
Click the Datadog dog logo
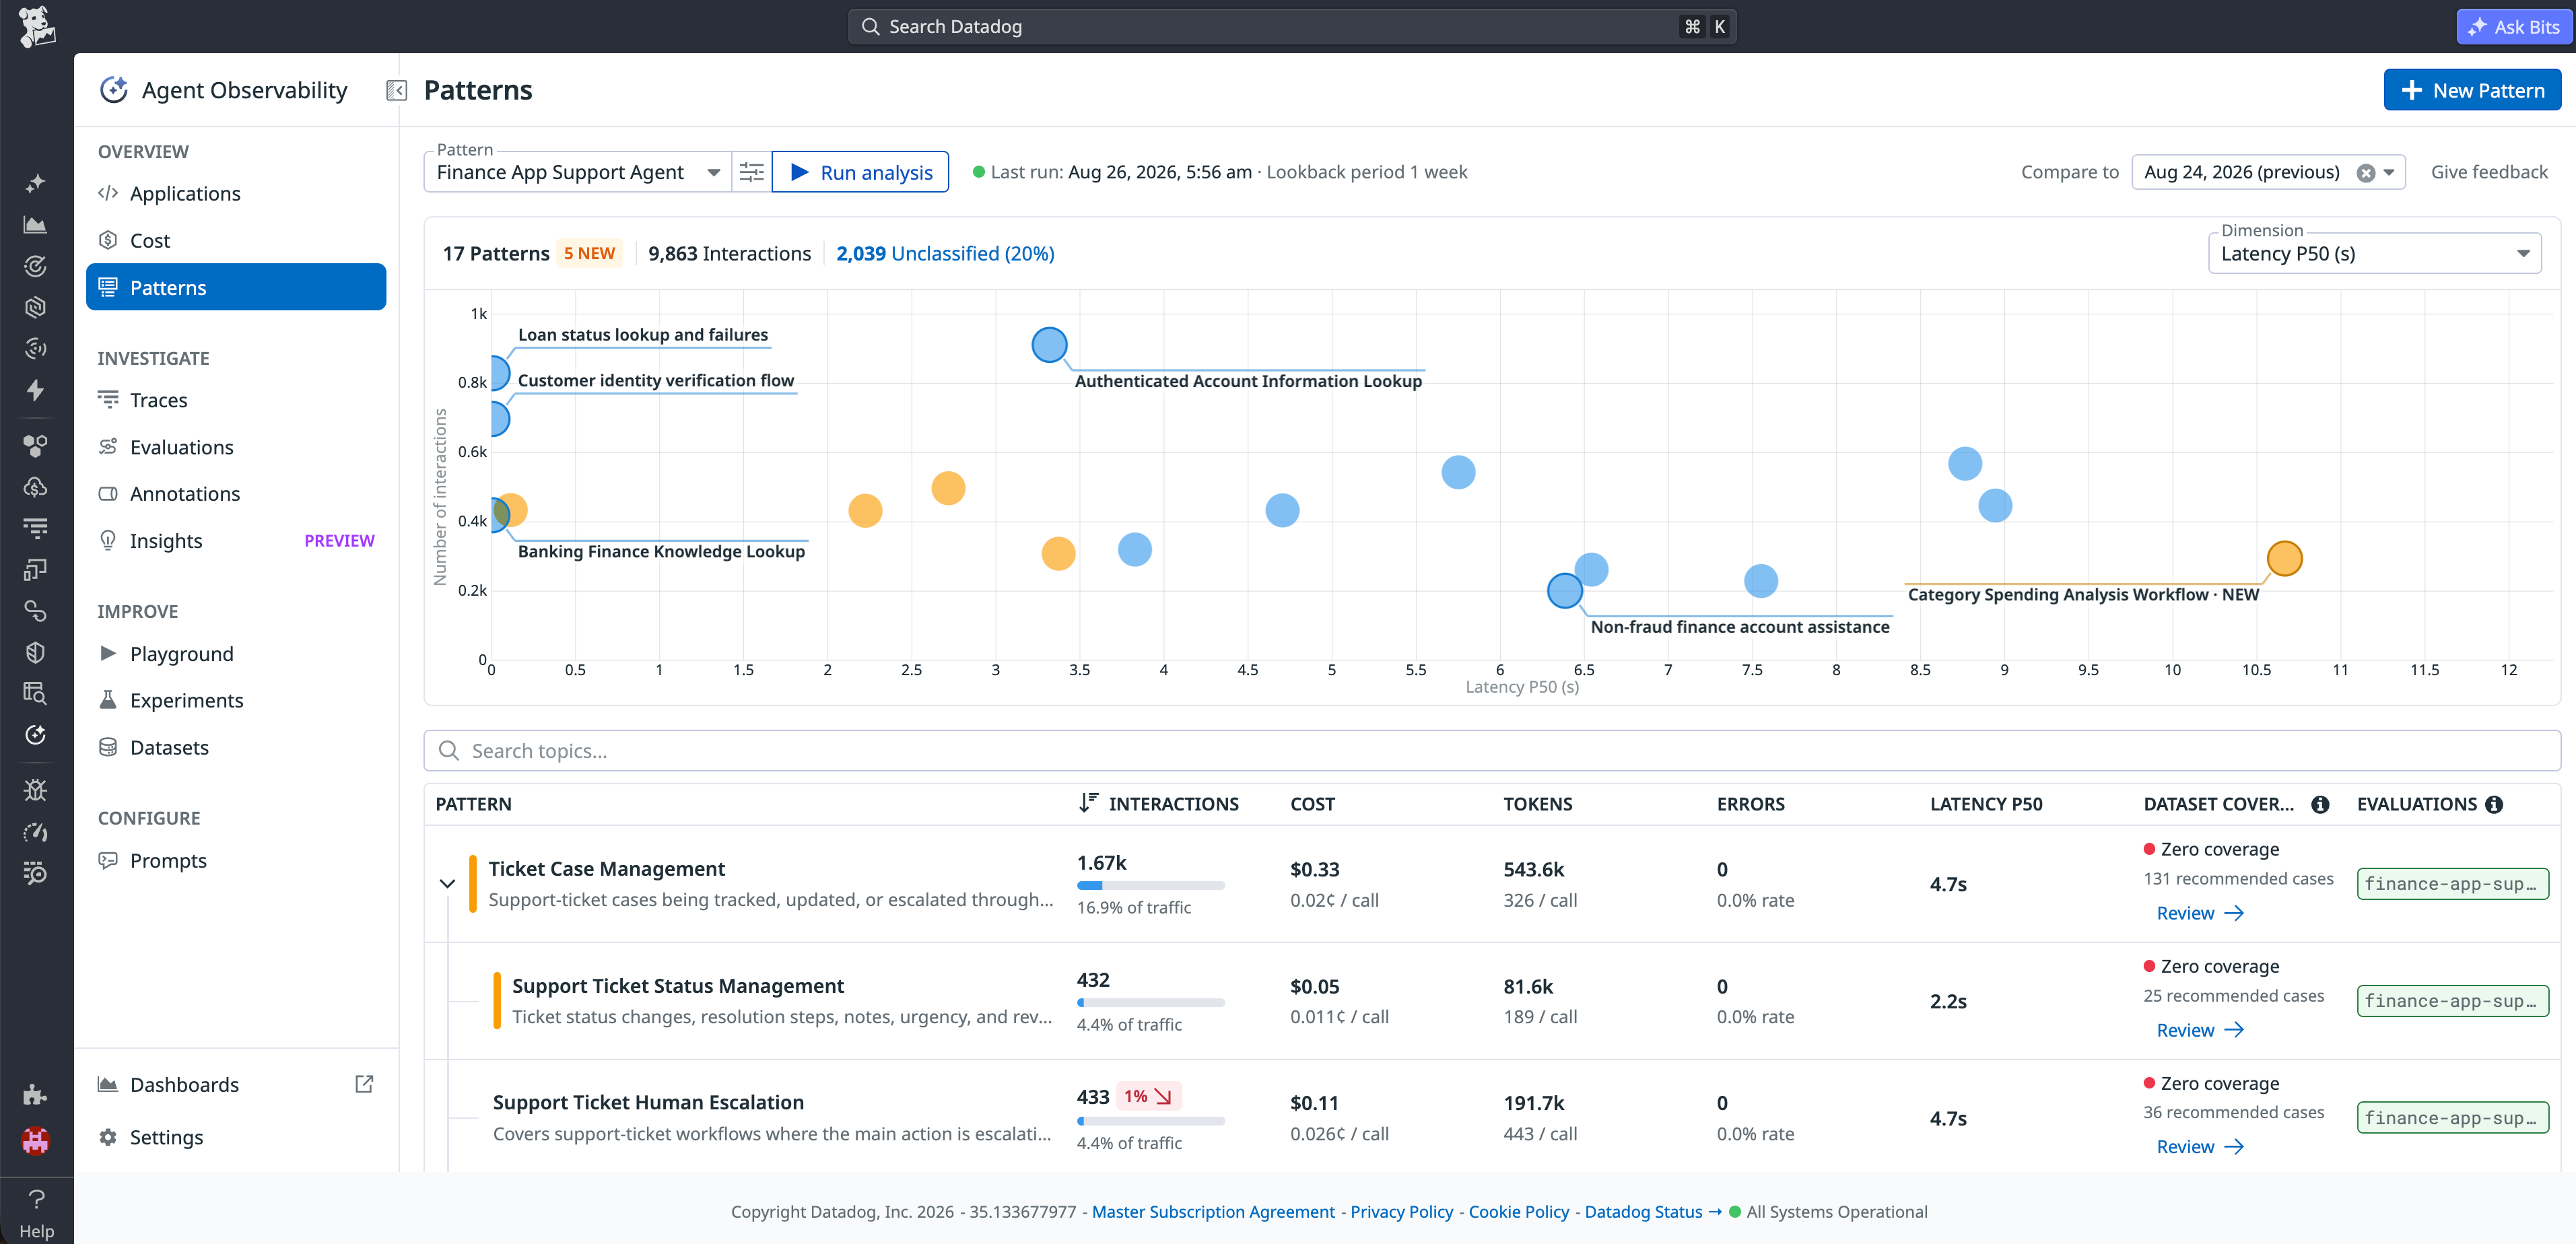(x=36, y=27)
